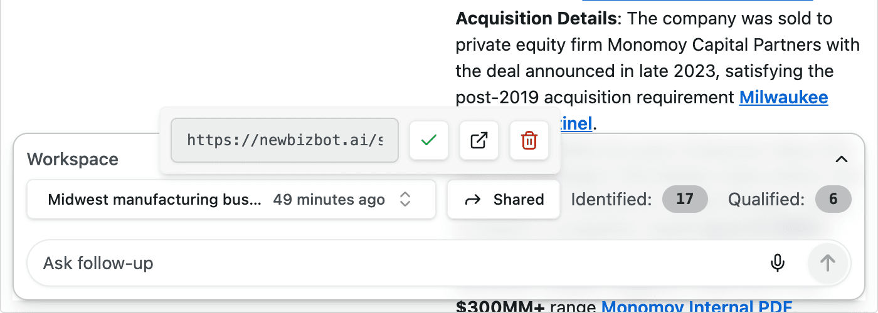Select the newbizbot.ai share URL field
Screen dimensions: 878x313
[x=285, y=140]
